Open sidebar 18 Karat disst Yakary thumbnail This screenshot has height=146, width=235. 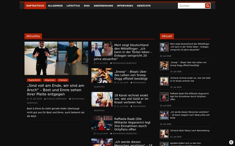(164, 134)
